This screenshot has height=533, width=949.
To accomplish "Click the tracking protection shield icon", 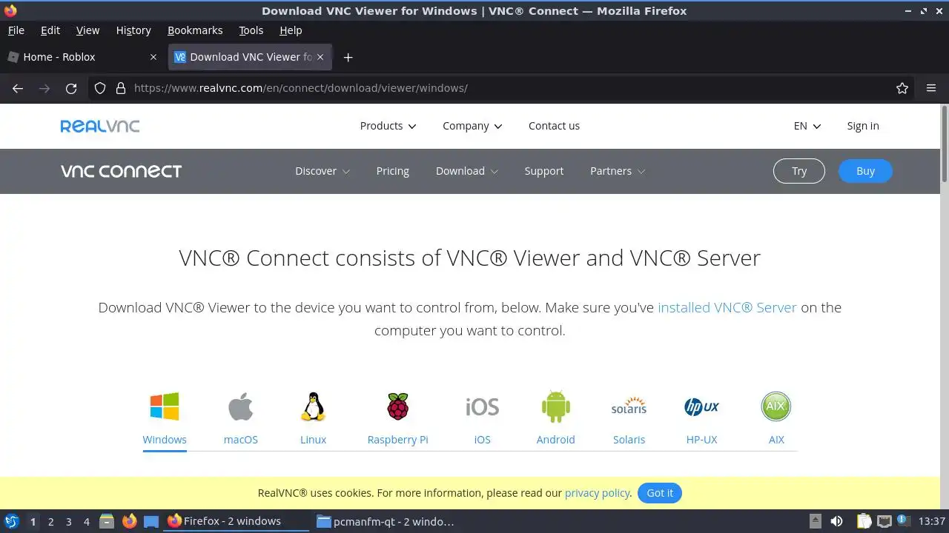I will [x=100, y=88].
